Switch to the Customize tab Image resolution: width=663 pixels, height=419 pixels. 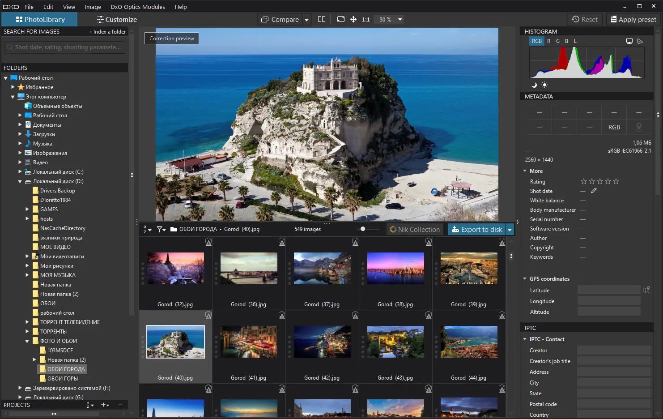pyautogui.click(x=117, y=19)
